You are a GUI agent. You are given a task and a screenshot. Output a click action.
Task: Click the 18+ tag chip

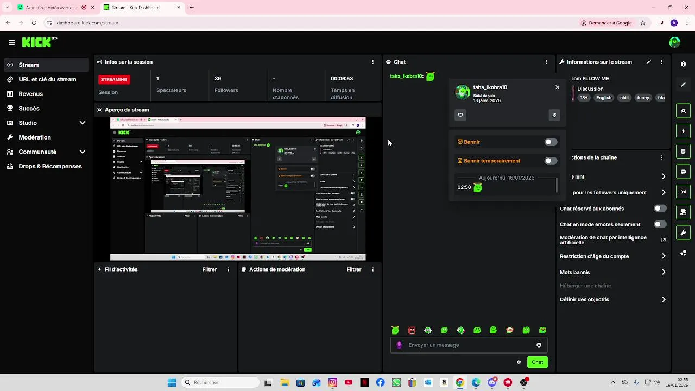pos(584,98)
